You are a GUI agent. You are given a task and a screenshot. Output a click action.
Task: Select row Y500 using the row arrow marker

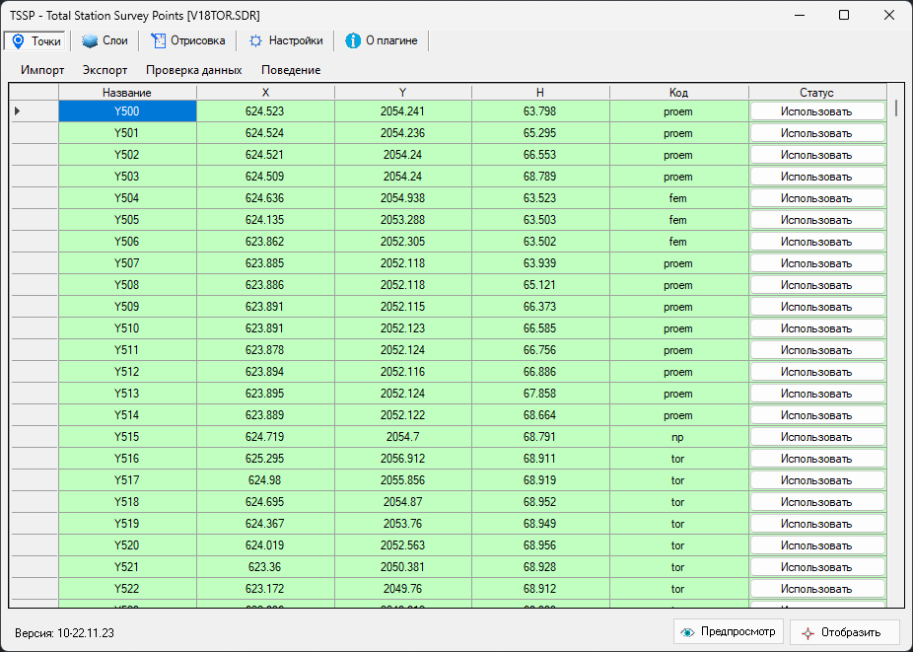[x=18, y=111]
